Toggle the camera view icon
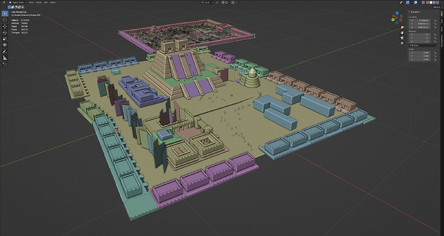The height and width of the screenshot is (236, 444). pyautogui.click(x=402, y=38)
